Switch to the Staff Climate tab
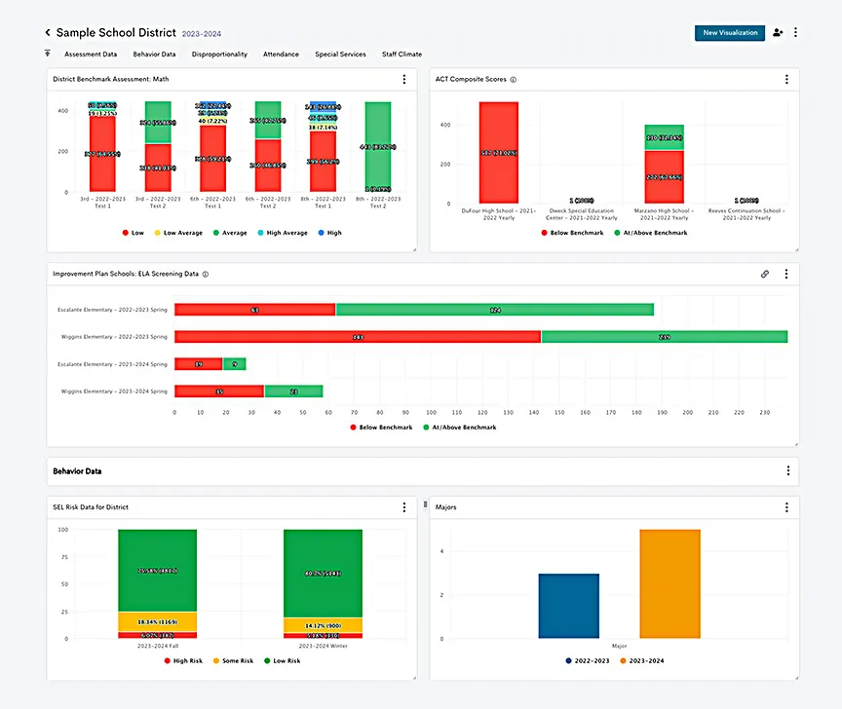 [402, 55]
